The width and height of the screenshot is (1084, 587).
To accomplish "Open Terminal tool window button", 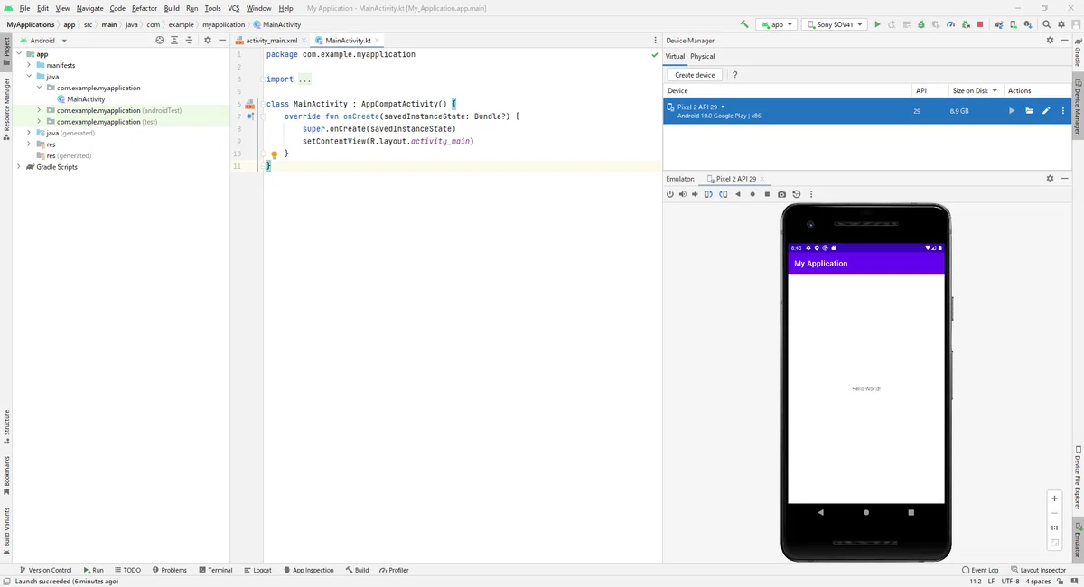I will pos(215,570).
